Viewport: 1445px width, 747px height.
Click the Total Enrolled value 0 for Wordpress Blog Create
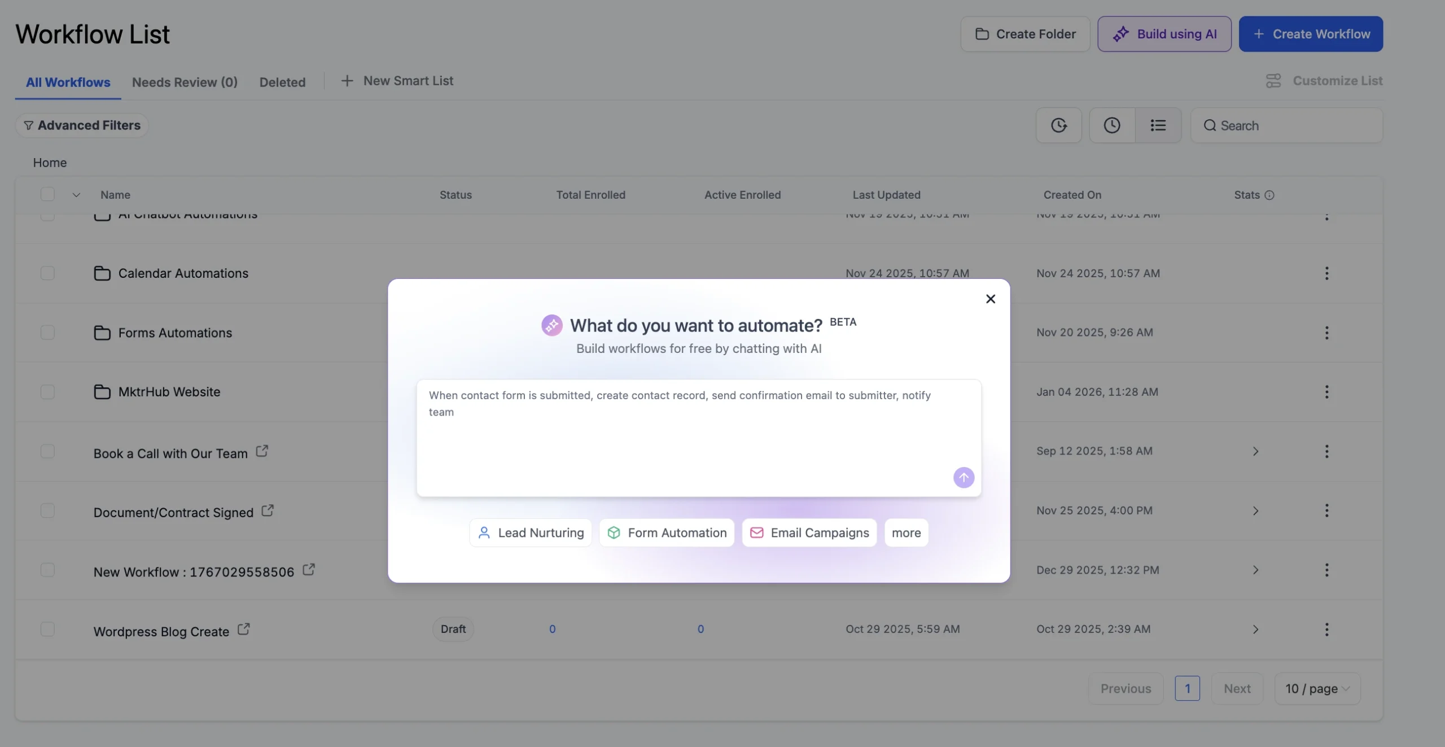click(x=552, y=629)
